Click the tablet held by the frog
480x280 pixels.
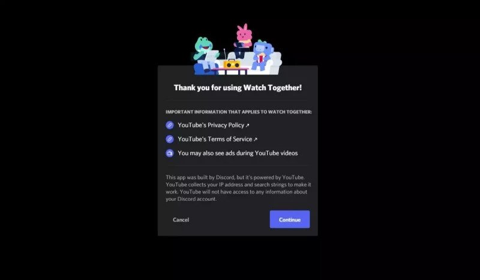coord(212,56)
